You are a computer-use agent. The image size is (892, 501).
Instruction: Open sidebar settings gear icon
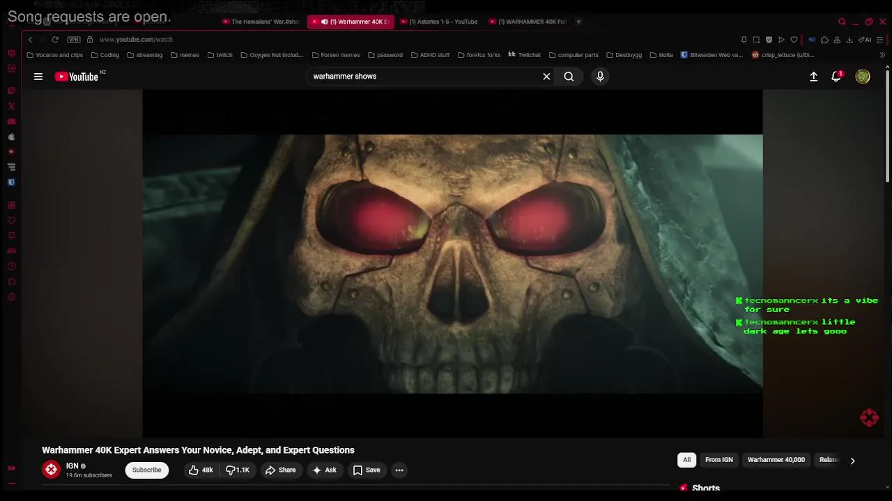tap(11, 296)
